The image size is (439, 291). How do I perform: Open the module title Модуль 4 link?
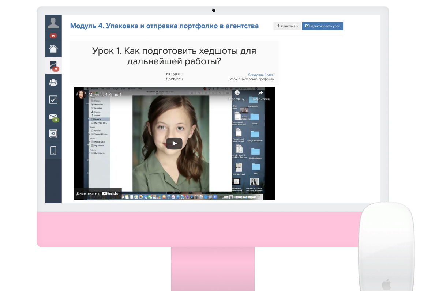point(164,26)
